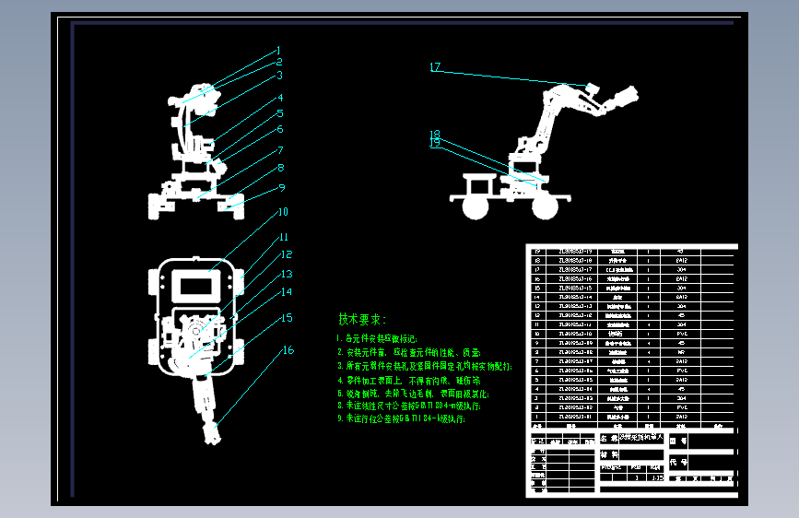Click the '代号' label in the title block
The image size is (799, 518).
[678, 462]
